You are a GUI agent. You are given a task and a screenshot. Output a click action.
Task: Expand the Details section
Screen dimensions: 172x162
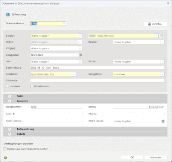coord(9,134)
